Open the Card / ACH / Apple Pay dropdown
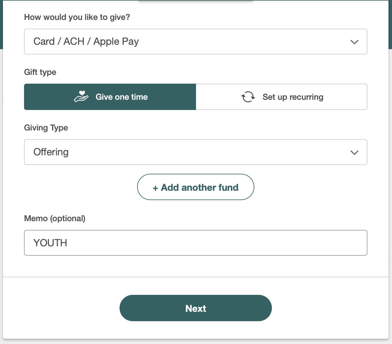 pyautogui.click(x=195, y=42)
